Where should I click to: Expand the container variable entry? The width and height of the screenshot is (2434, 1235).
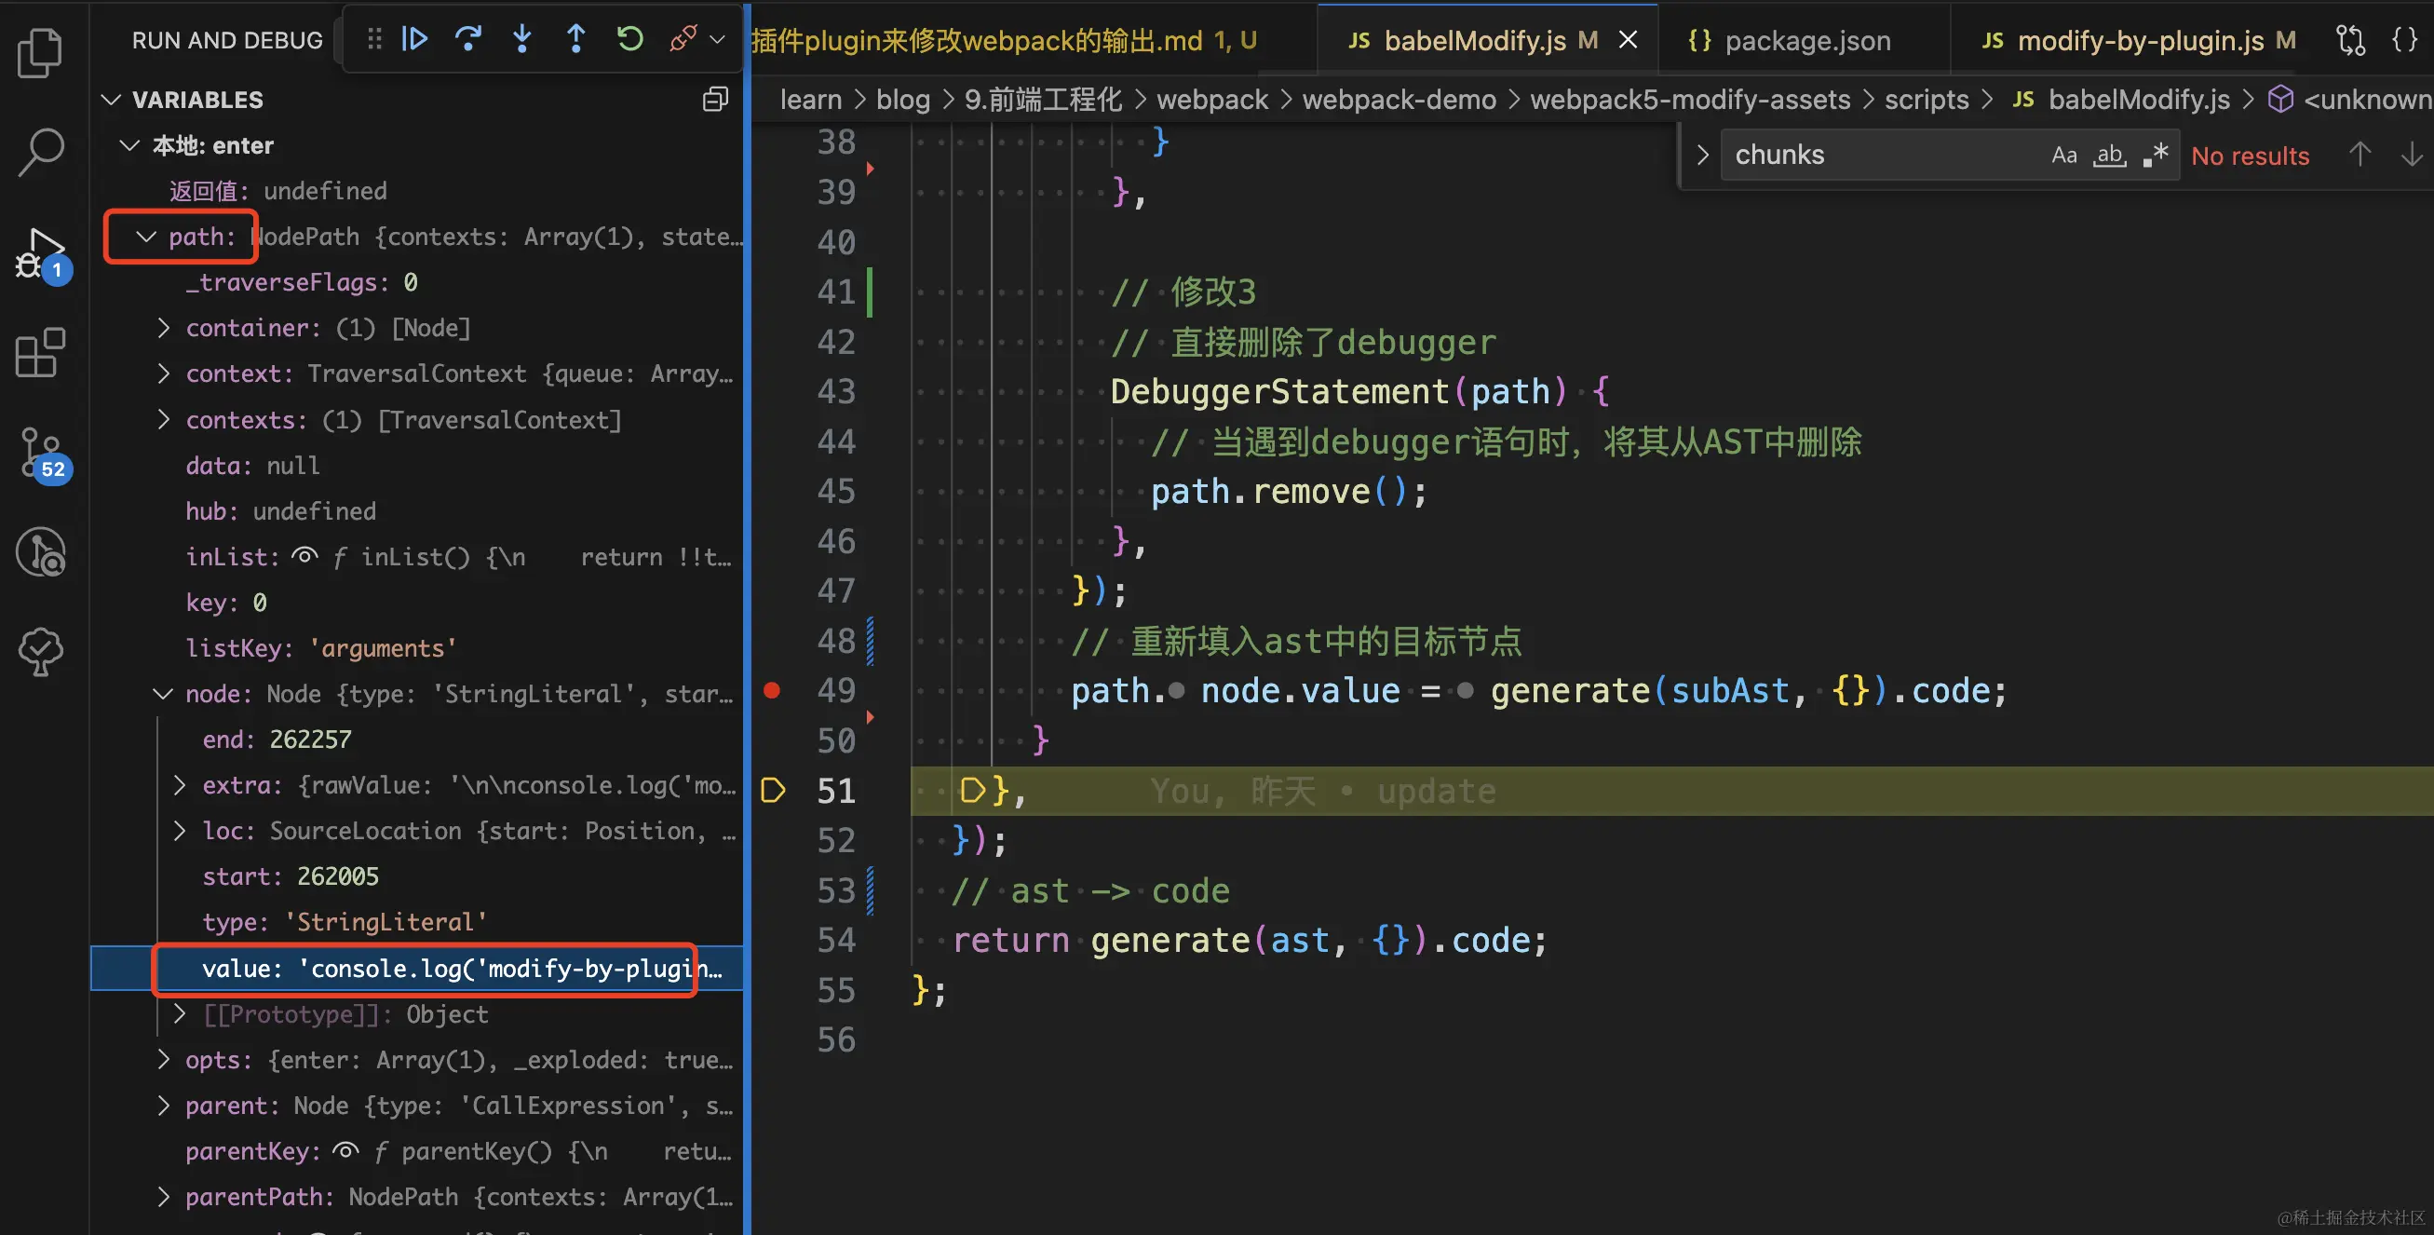pos(164,328)
